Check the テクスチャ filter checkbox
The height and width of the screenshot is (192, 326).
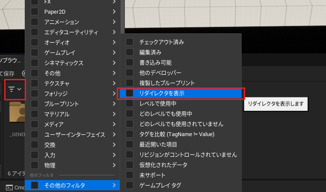35,83
